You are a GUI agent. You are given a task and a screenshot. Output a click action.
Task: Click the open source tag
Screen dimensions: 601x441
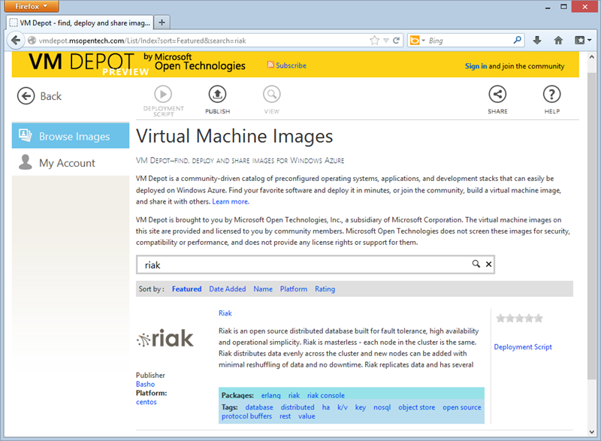pyautogui.click(x=462, y=407)
